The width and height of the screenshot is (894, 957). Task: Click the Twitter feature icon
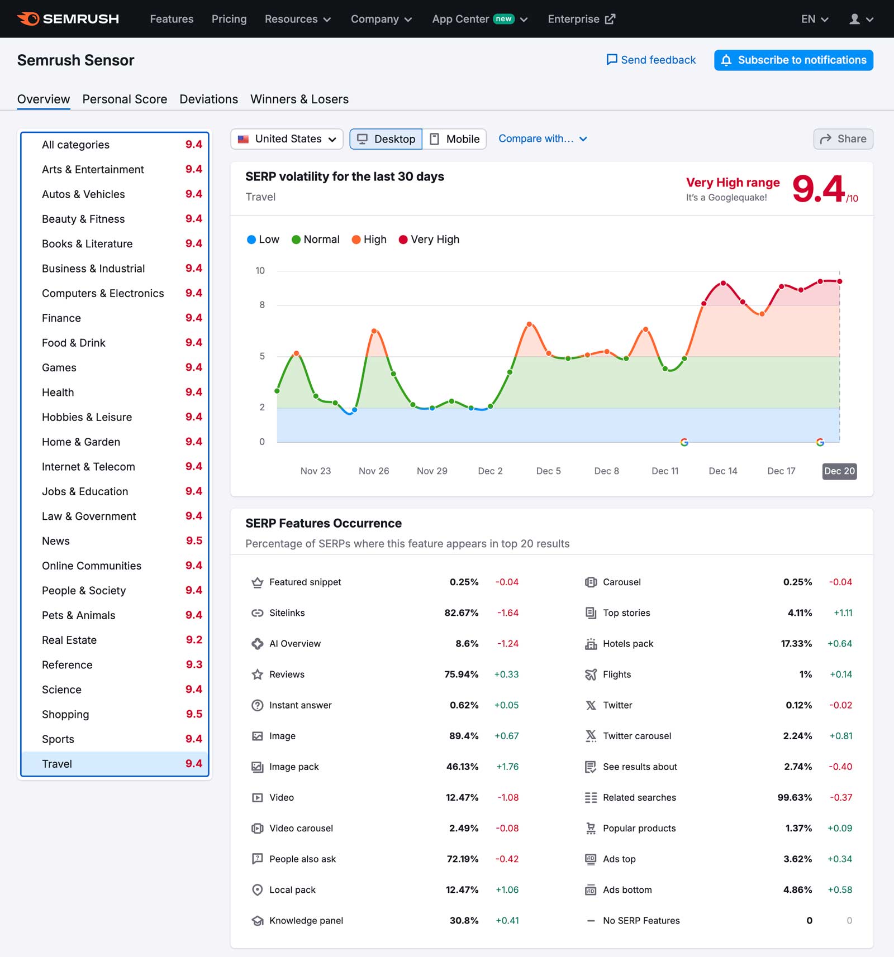[591, 705]
